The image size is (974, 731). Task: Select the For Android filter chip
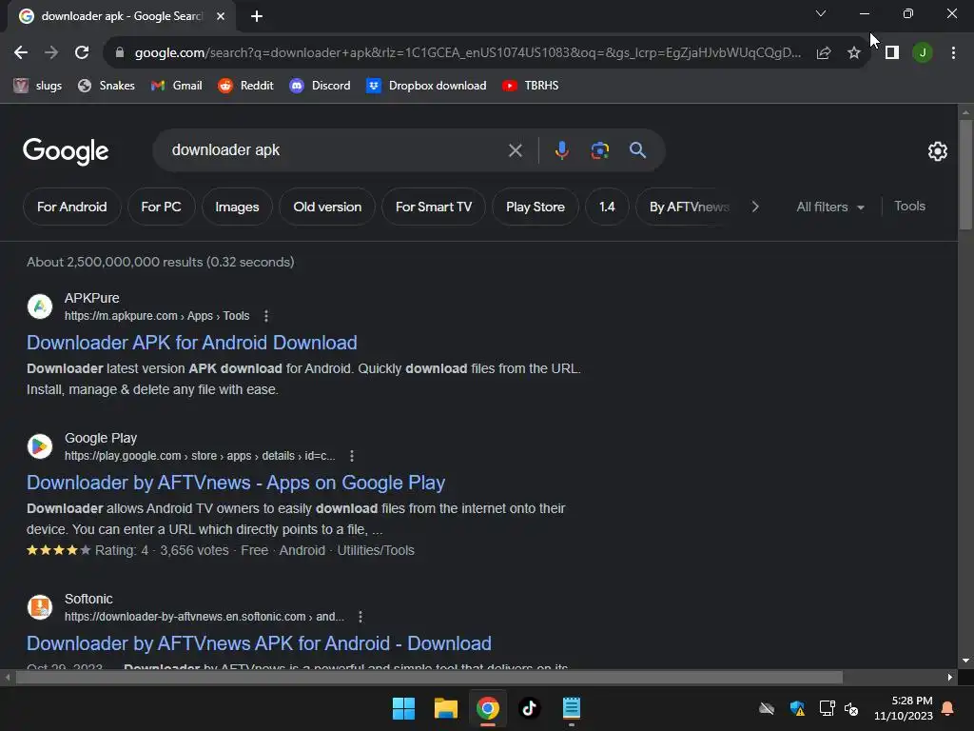(x=72, y=207)
